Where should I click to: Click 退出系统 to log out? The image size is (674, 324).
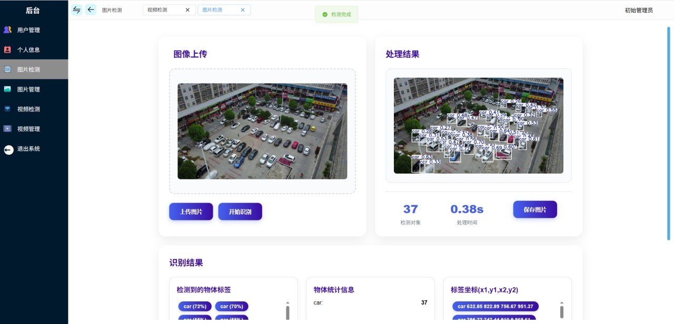pyautogui.click(x=34, y=149)
